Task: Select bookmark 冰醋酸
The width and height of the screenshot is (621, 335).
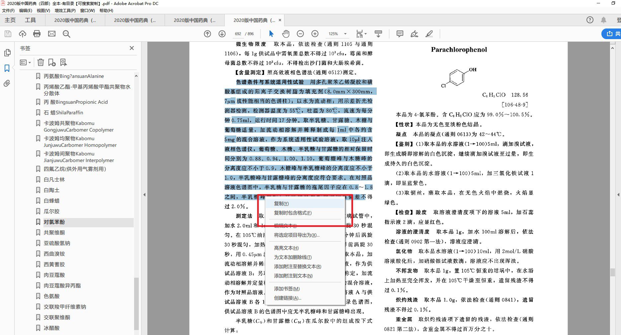Action: (51, 328)
